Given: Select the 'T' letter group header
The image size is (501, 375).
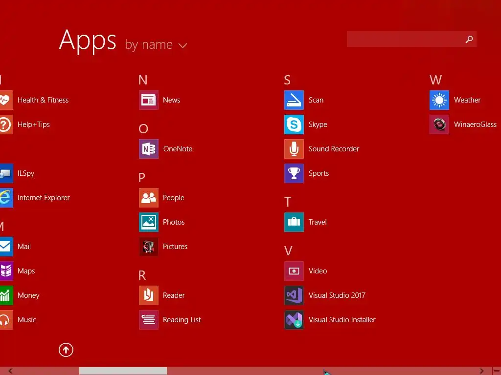Looking at the screenshot, I should coord(288,202).
